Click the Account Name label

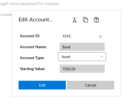pos(33,47)
